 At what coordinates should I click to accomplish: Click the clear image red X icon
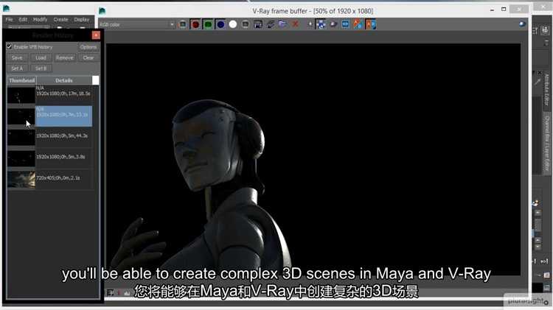[x=295, y=24]
